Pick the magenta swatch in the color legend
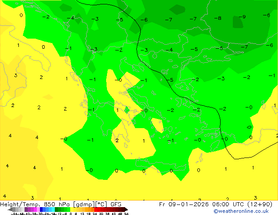 coord(35,209)
